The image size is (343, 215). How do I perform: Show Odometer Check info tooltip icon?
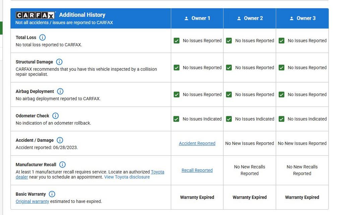pyautogui.click(x=56, y=116)
